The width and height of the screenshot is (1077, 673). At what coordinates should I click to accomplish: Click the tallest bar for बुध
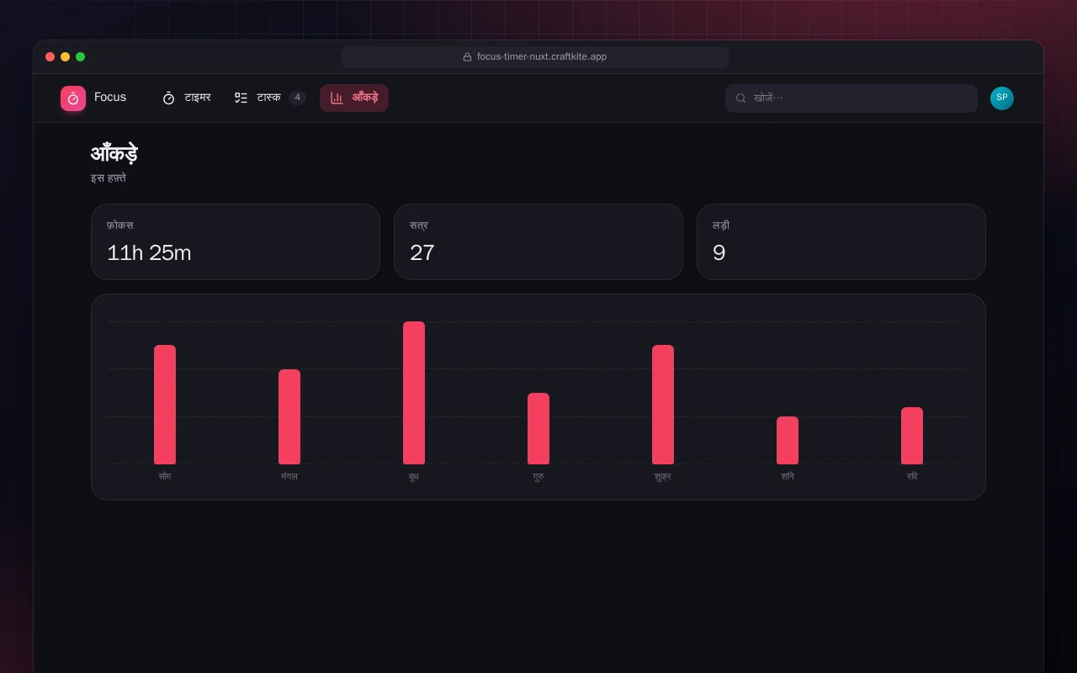[414, 393]
